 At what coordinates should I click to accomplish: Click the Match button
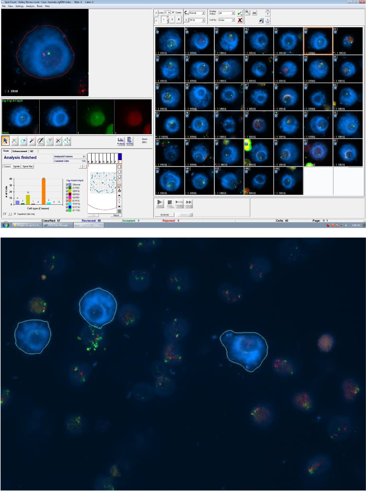tap(116, 215)
